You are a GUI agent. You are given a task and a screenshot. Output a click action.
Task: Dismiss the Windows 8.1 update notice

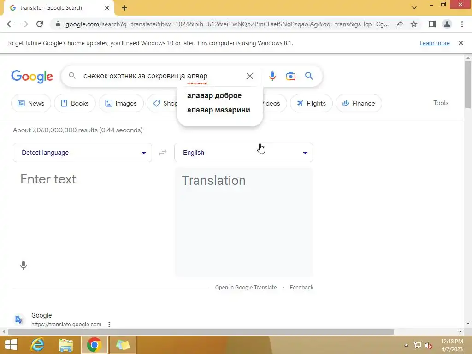coord(460,43)
